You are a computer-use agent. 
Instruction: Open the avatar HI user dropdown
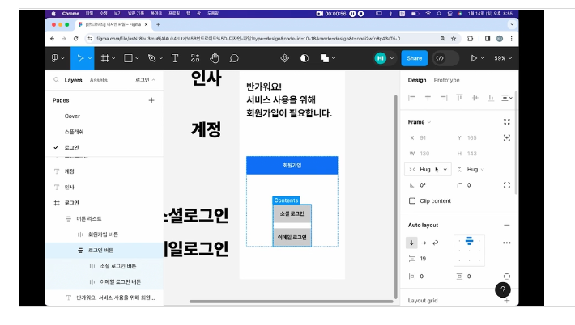point(392,58)
